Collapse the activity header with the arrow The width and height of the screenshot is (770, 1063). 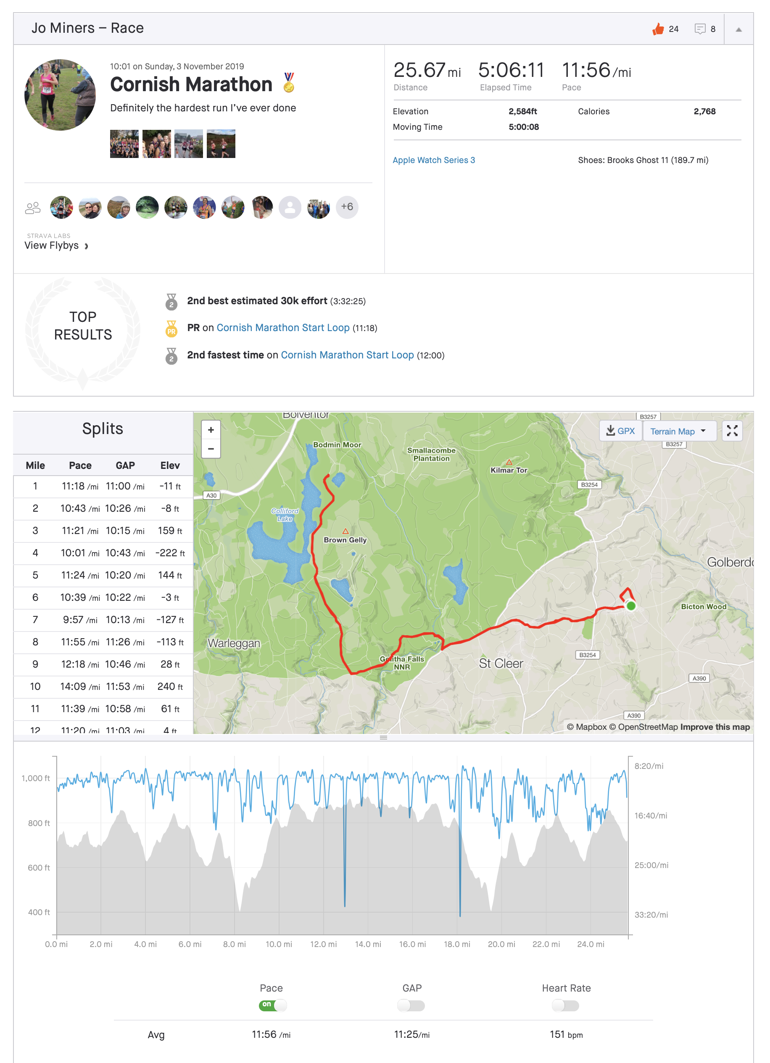pyautogui.click(x=738, y=29)
